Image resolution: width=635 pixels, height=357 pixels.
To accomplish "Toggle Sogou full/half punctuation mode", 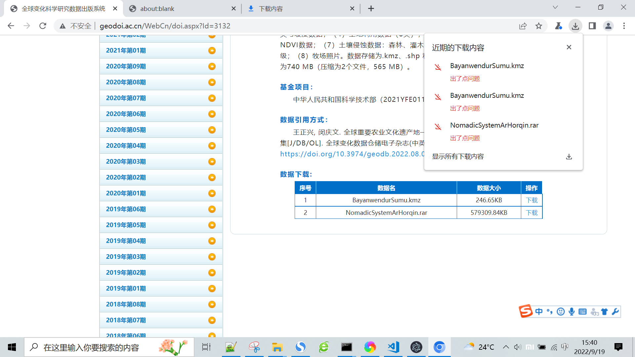I will [x=549, y=311].
